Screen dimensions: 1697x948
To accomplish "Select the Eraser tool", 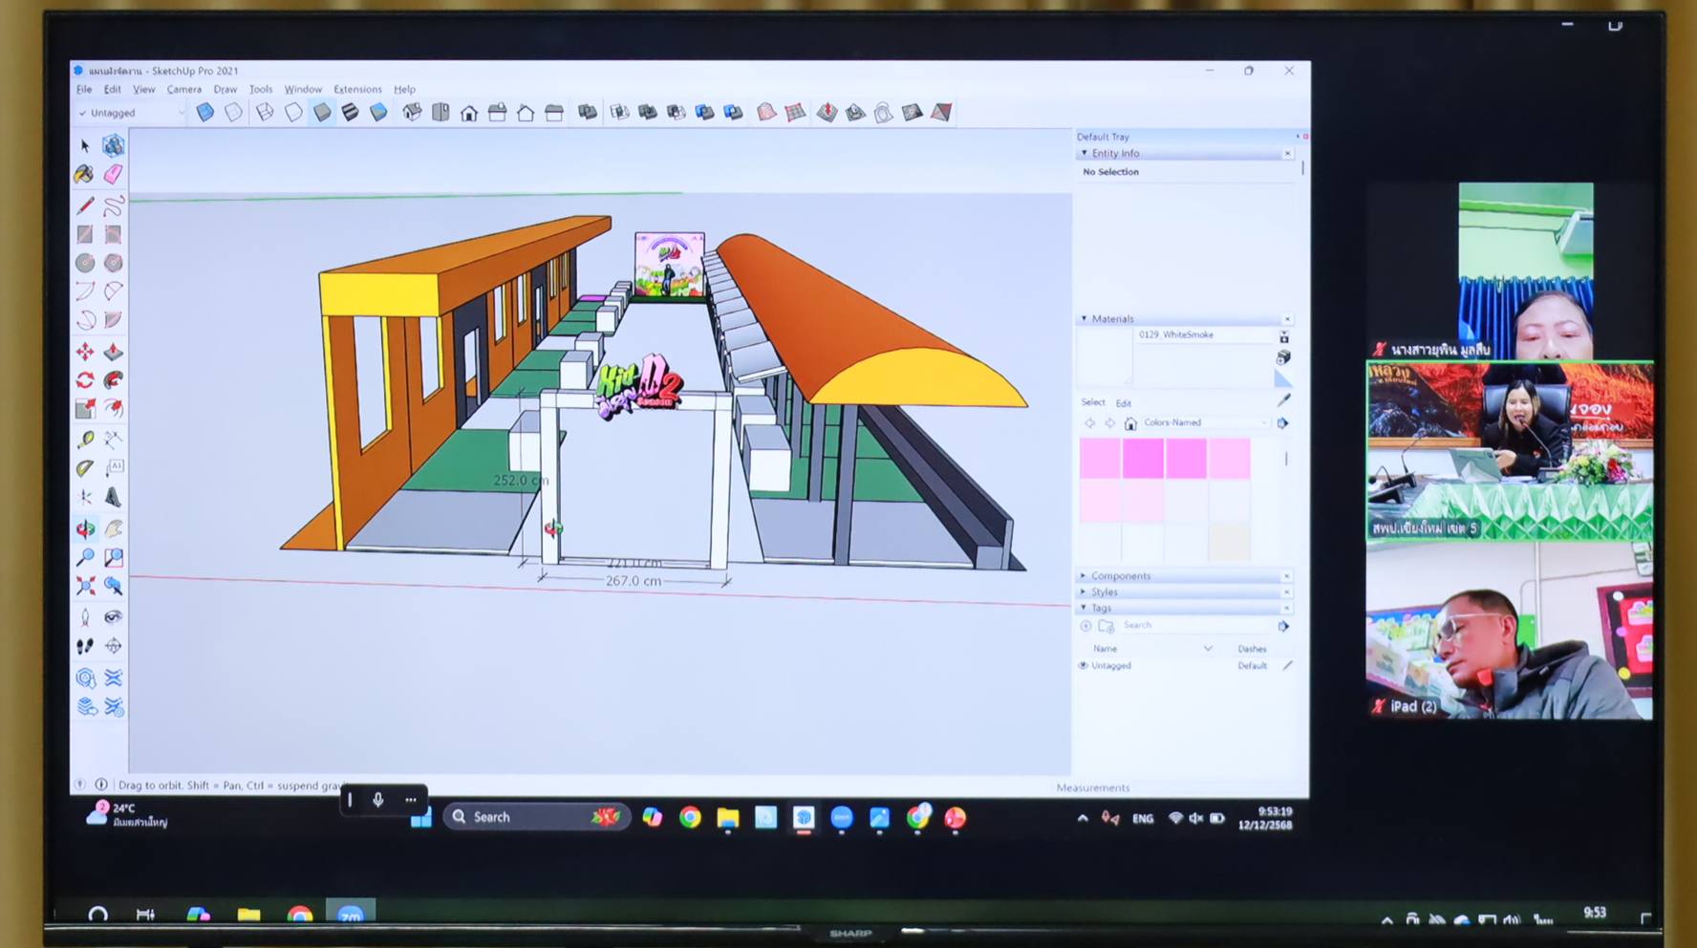I will coord(114,174).
